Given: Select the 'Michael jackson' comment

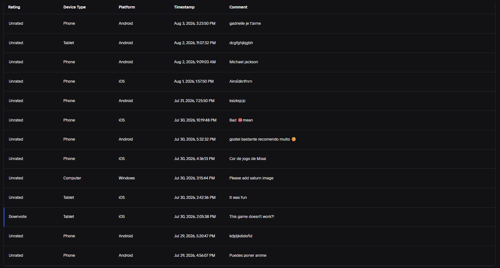Looking at the screenshot, I should pyautogui.click(x=244, y=62).
